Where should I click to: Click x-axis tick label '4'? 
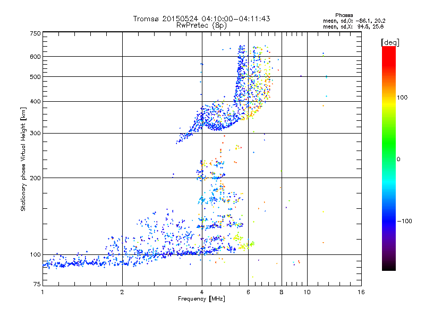pos(202,292)
